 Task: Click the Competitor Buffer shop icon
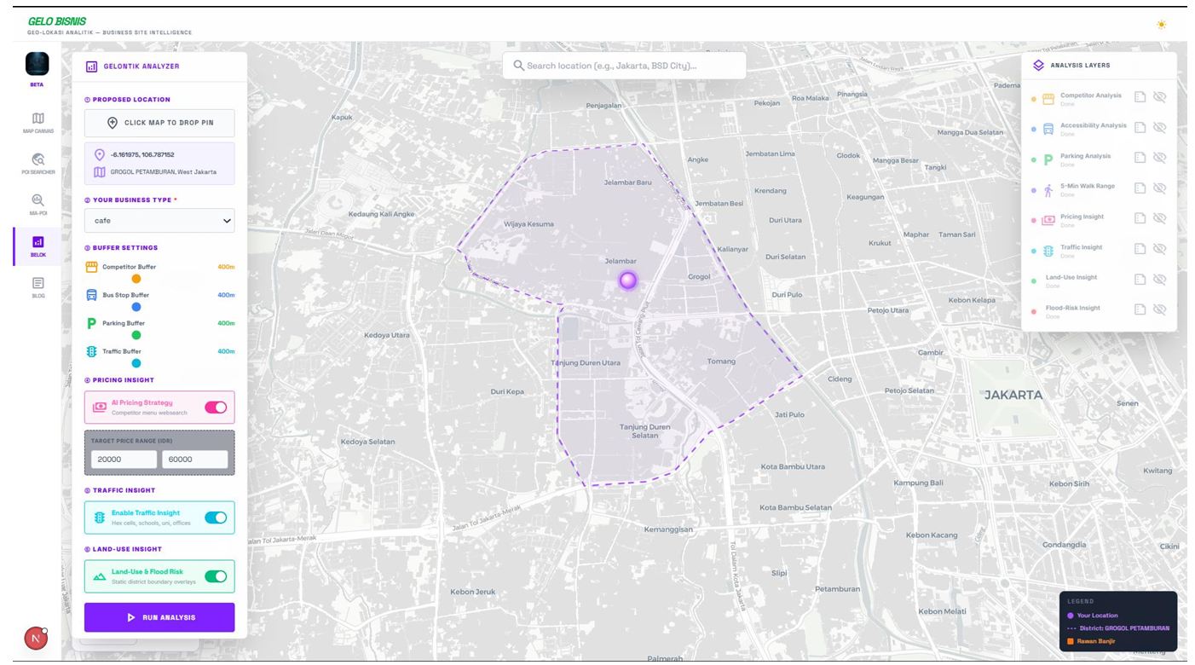click(91, 267)
